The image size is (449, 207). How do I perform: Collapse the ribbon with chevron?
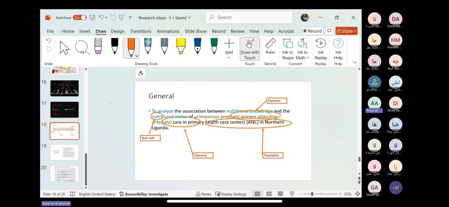pyautogui.click(x=355, y=62)
